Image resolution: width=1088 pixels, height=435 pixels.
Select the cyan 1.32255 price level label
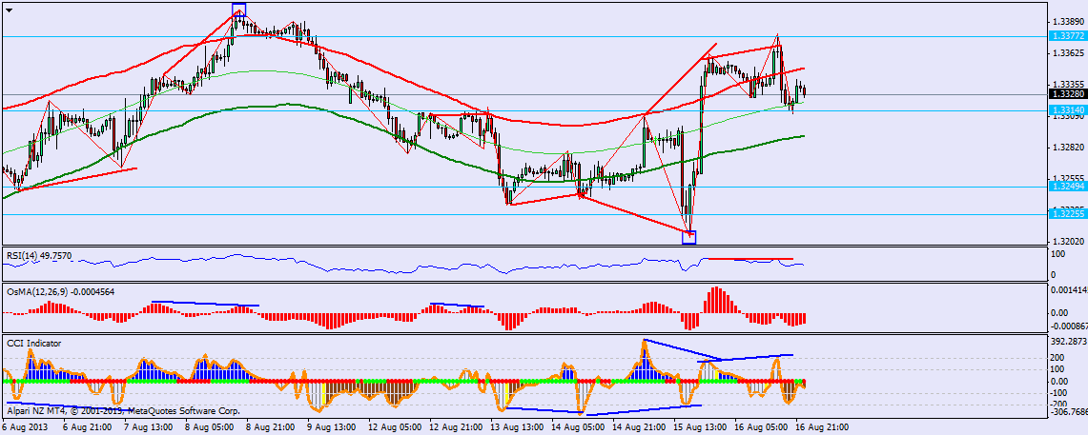pos(1069,215)
